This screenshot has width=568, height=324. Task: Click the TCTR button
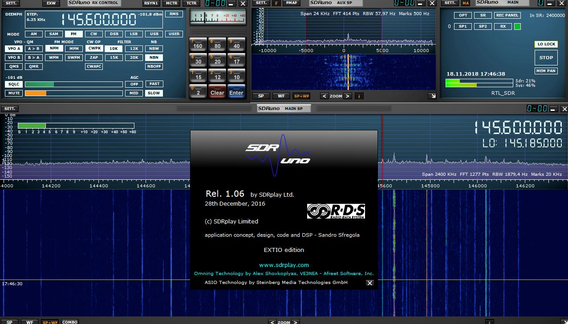pos(191,3)
